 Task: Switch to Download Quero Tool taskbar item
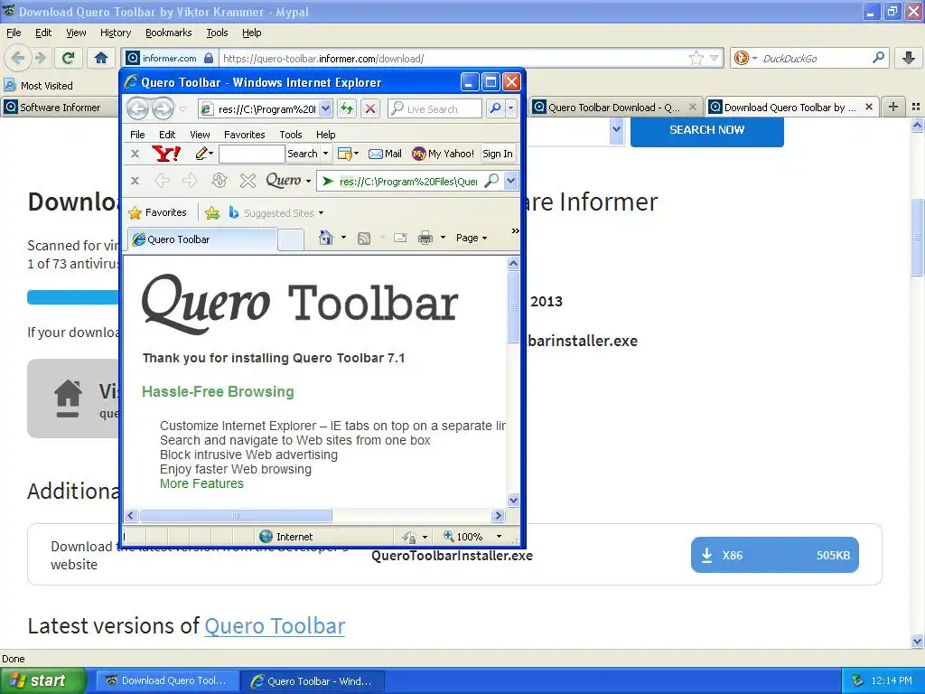coord(166,680)
